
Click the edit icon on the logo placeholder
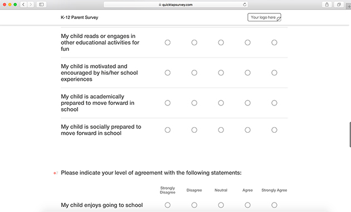(279, 20)
